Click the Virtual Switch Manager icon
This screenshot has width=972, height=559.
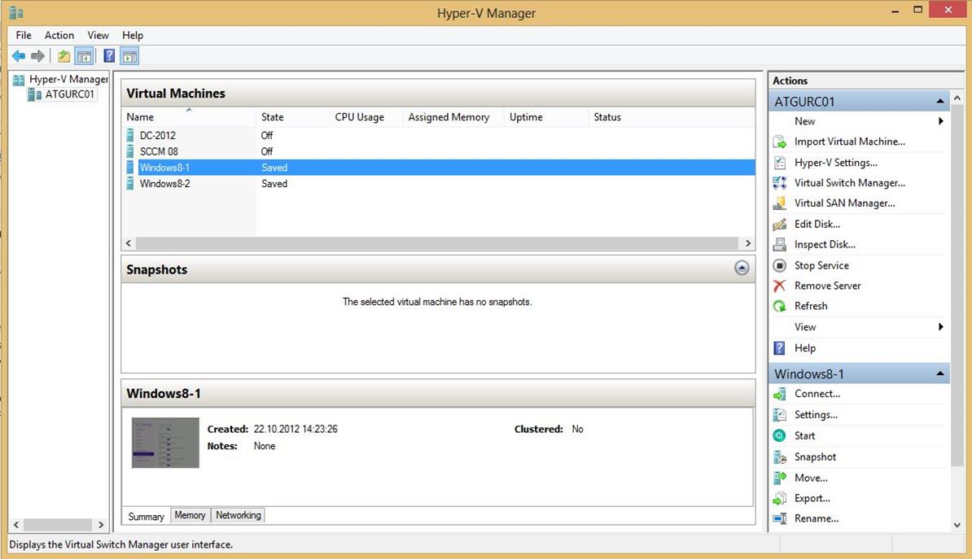pyautogui.click(x=779, y=183)
